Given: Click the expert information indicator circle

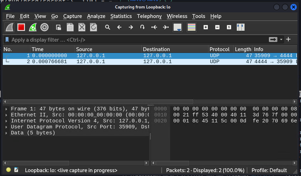Looking at the screenshot, I should (x=8, y=170).
